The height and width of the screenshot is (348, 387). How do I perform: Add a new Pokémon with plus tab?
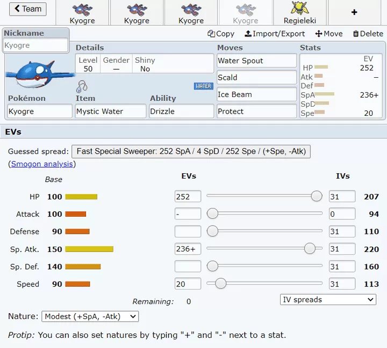click(354, 12)
